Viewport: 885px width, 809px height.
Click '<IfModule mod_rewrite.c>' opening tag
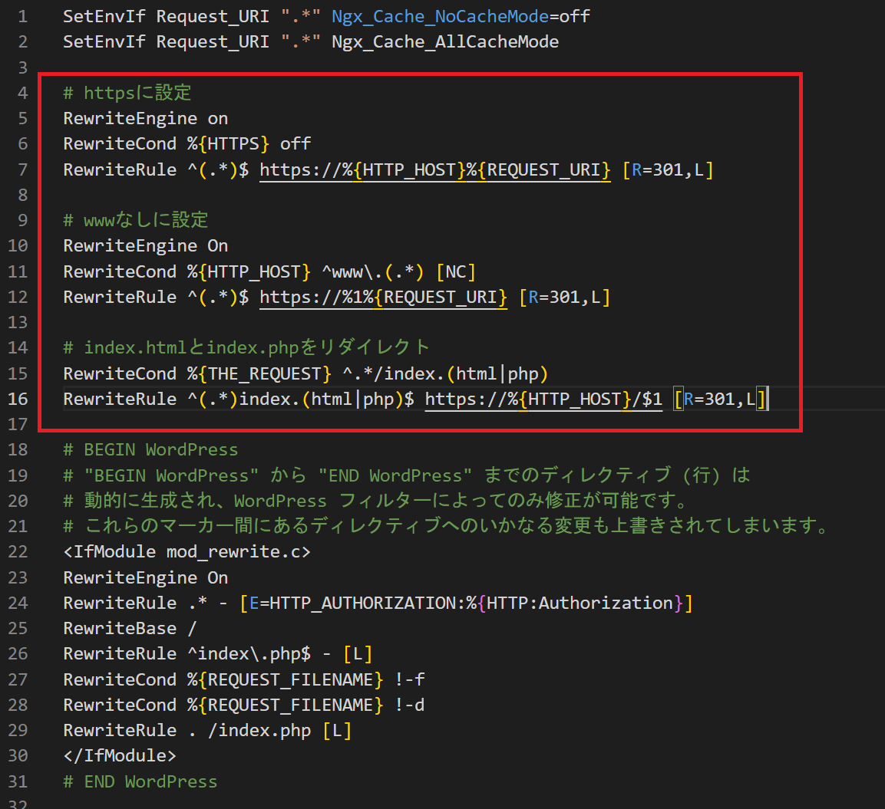click(187, 552)
